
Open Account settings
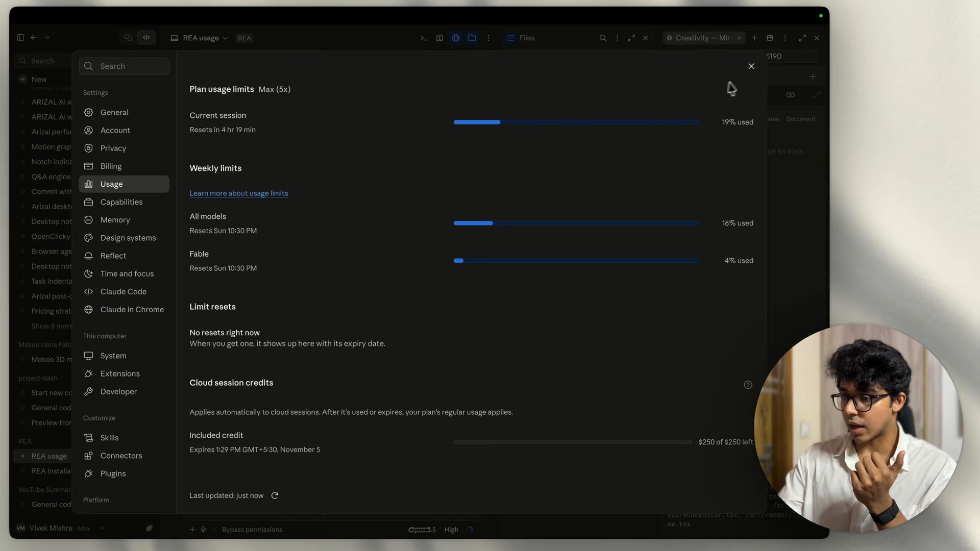coord(124,130)
